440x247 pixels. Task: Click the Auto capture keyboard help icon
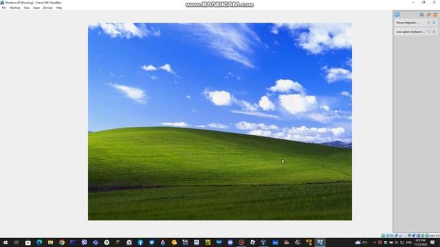(428, 32)
